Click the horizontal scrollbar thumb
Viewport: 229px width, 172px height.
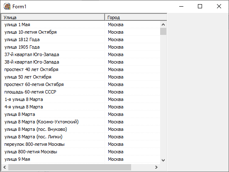pos(70,167)
